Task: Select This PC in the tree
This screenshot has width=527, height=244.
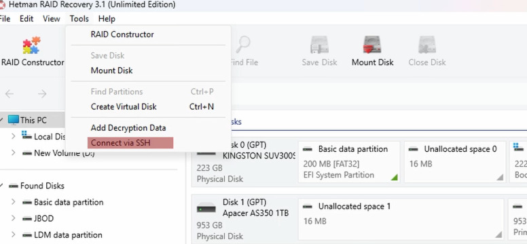Action: (33, 120)
